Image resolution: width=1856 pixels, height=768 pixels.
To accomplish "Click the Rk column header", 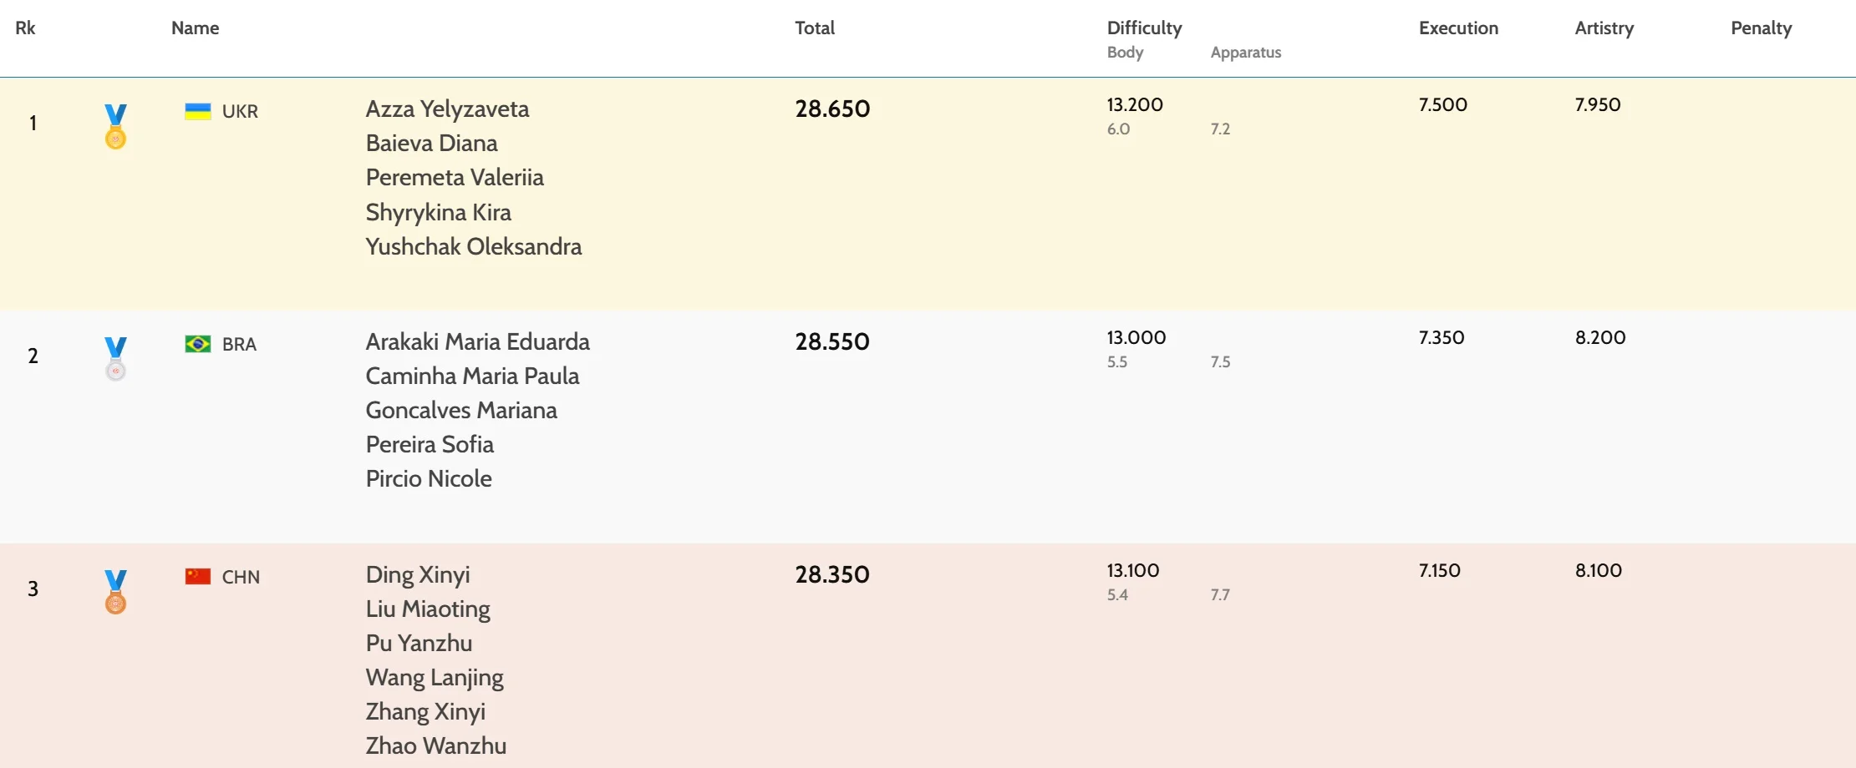I will coord(26,28).
